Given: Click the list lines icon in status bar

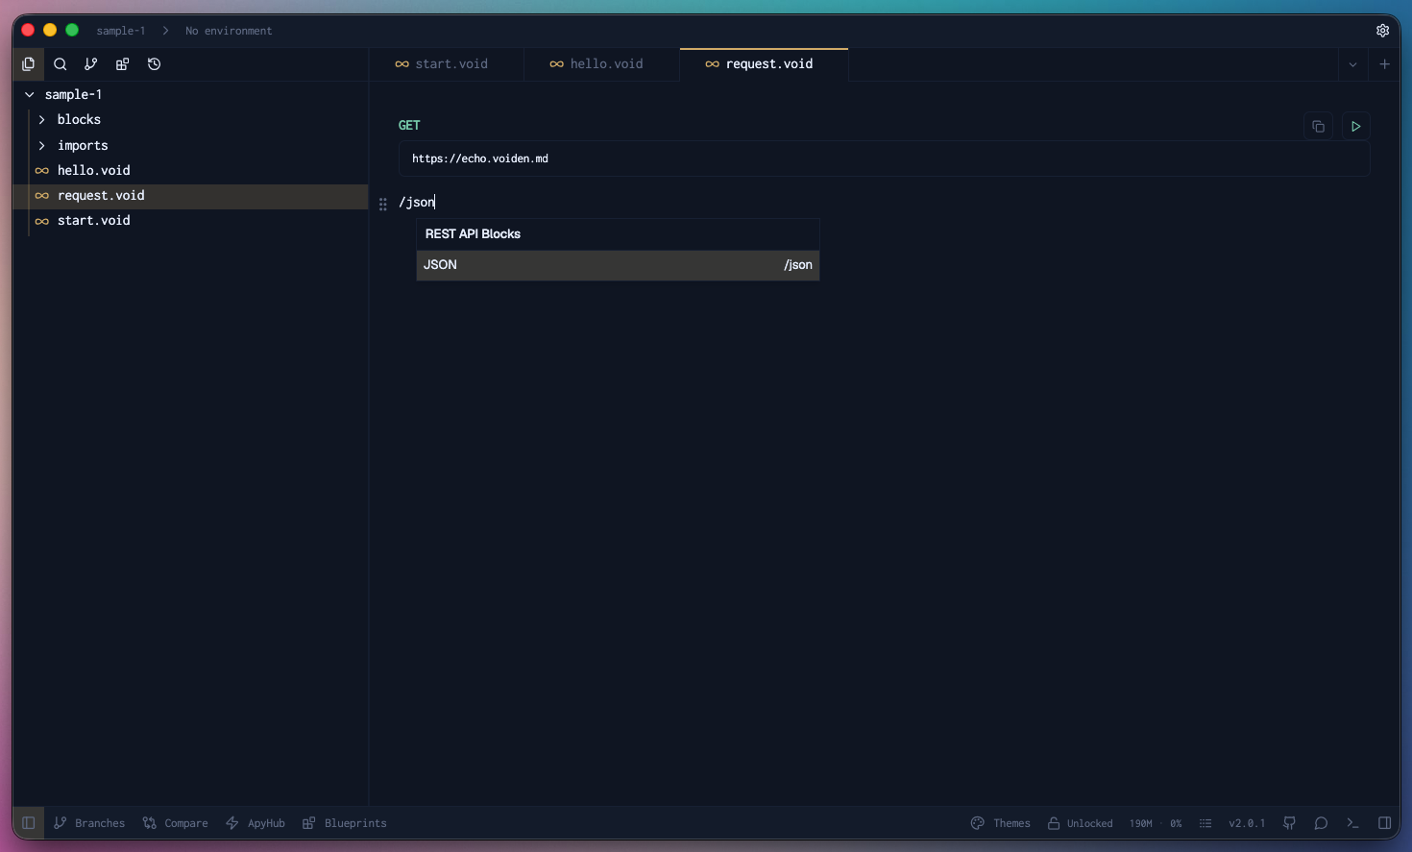Looking at the screenshot, I should click(x=1205, y=823).
